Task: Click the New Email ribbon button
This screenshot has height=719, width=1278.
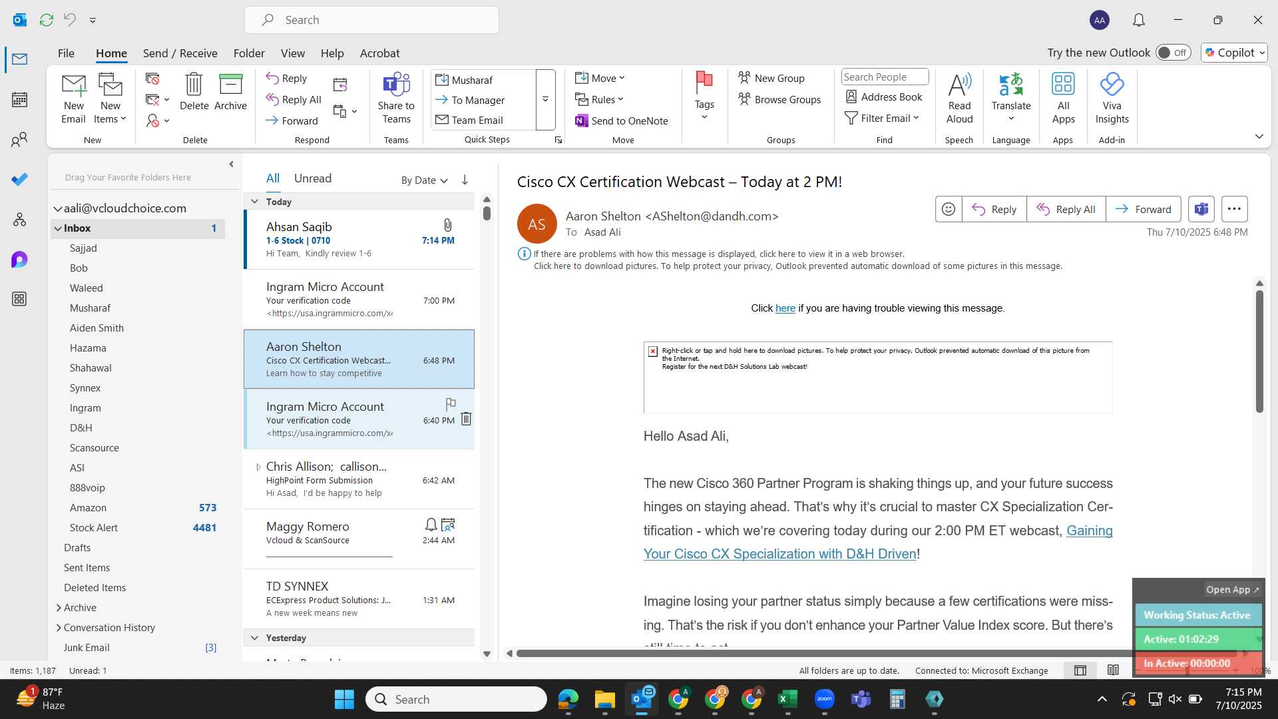Action: (x=73, y=99)
